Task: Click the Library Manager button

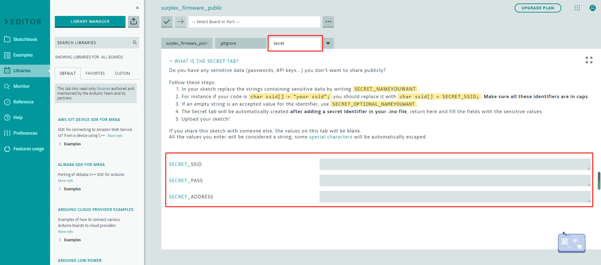Action: tap(90, 22)
